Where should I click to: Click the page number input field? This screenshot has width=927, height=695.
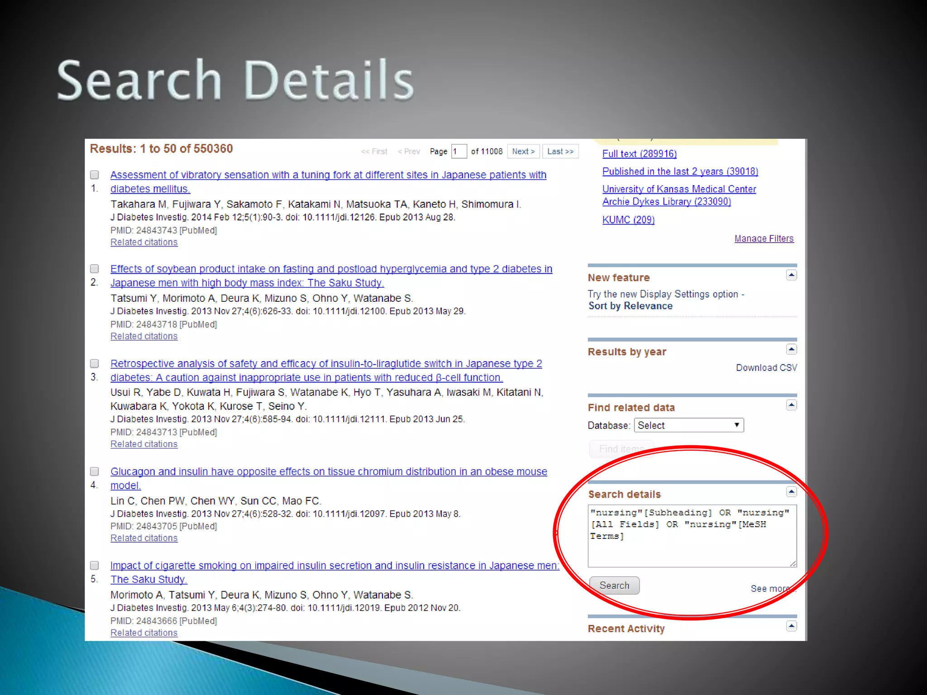click(x=459, y=152)
